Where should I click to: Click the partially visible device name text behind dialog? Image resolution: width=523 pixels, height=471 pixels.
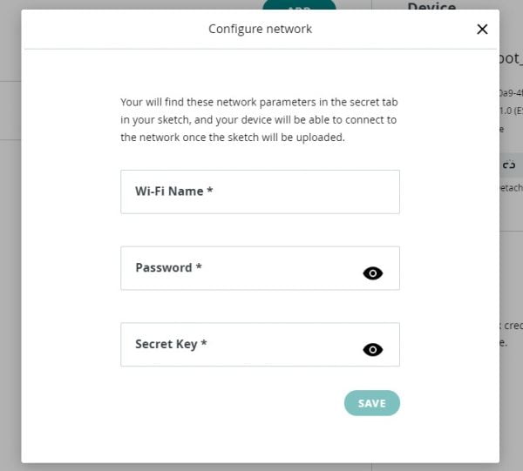[x=512, y=58]
